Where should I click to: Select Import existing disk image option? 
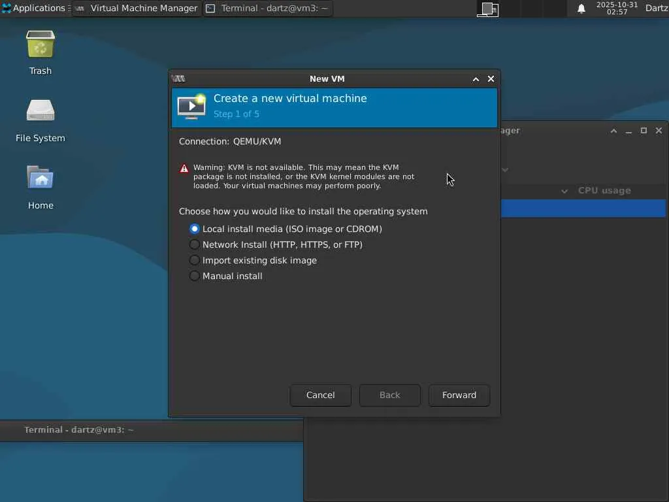click(253, 260)
